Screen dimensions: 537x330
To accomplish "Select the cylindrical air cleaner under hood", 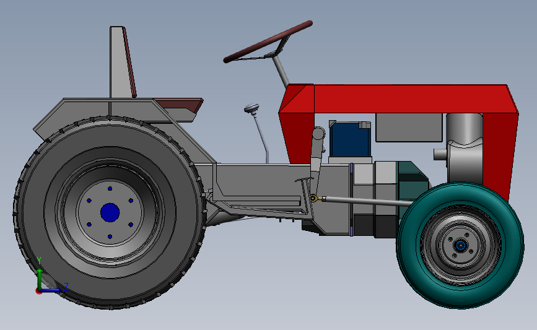I will tap(464, 147).
